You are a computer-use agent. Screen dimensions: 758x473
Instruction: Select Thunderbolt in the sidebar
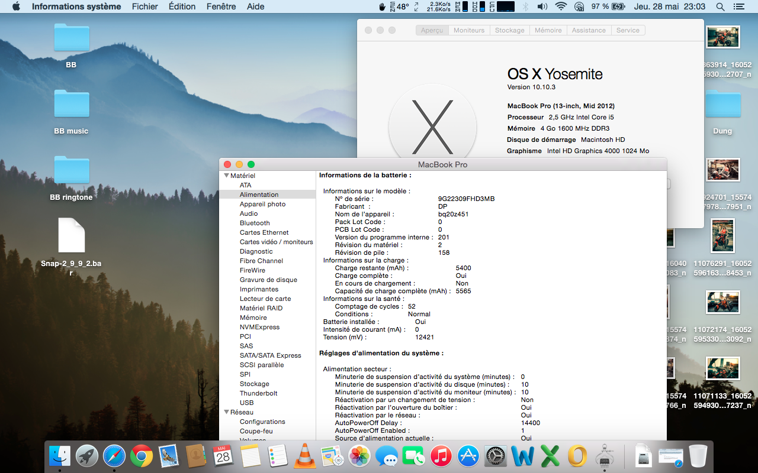coord(259,393)
